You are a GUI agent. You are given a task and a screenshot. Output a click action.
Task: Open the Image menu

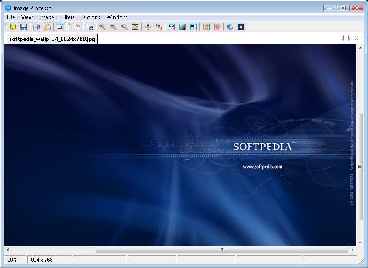pyautogui.click(x=46, y=17)
